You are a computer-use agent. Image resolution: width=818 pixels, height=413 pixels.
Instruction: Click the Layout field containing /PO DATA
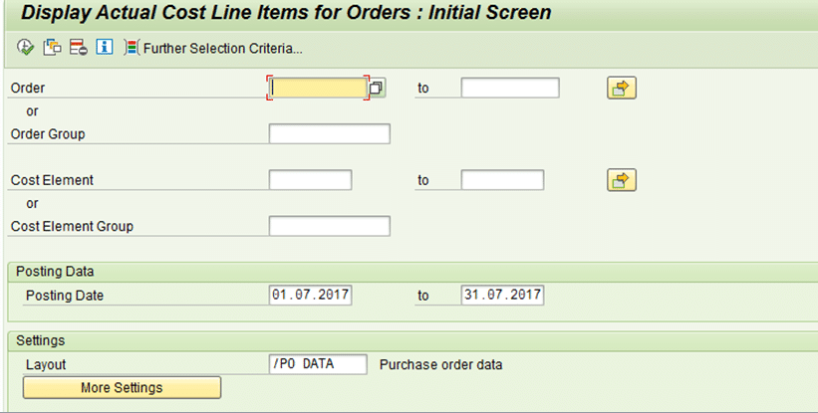coord(318,364)
